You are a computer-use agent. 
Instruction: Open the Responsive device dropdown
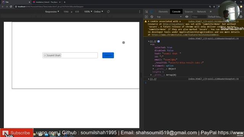tap(52, 12)
